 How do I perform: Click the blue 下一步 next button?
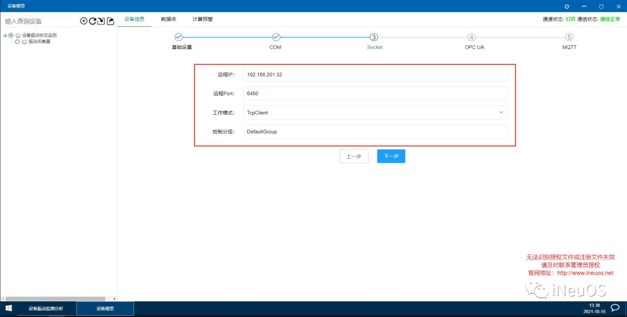coord(391,156)
